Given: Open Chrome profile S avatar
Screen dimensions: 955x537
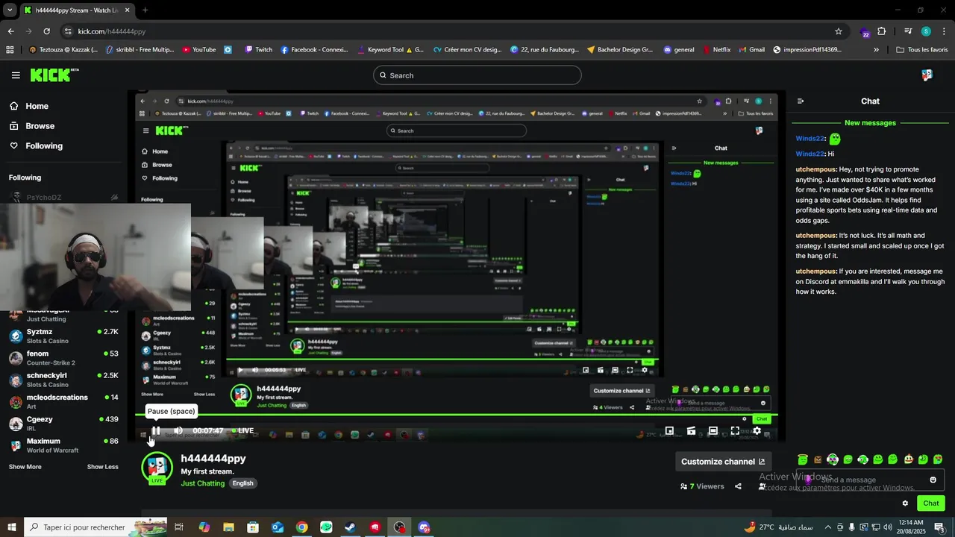Looking at the screenshot, I should (x=926, y=31).
